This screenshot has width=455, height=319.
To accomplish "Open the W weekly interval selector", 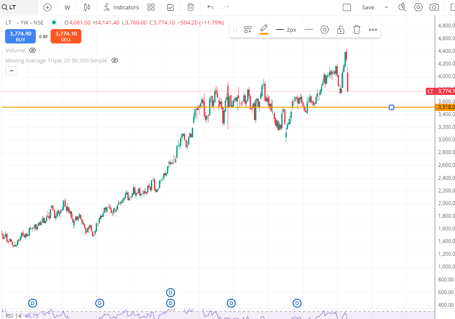I will click(67, 8).
